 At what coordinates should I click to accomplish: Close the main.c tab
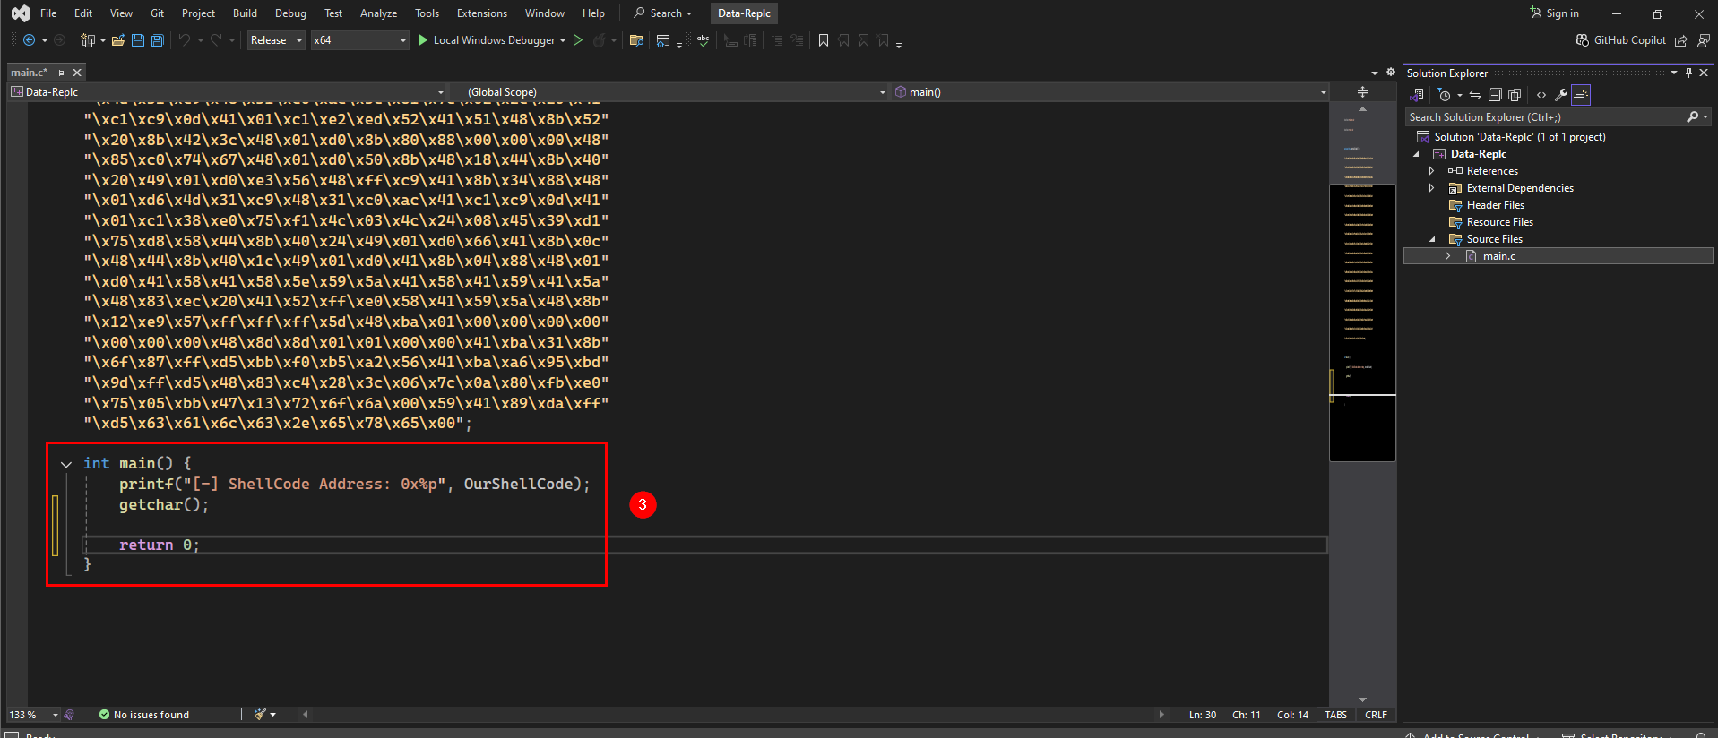point(77,73)
